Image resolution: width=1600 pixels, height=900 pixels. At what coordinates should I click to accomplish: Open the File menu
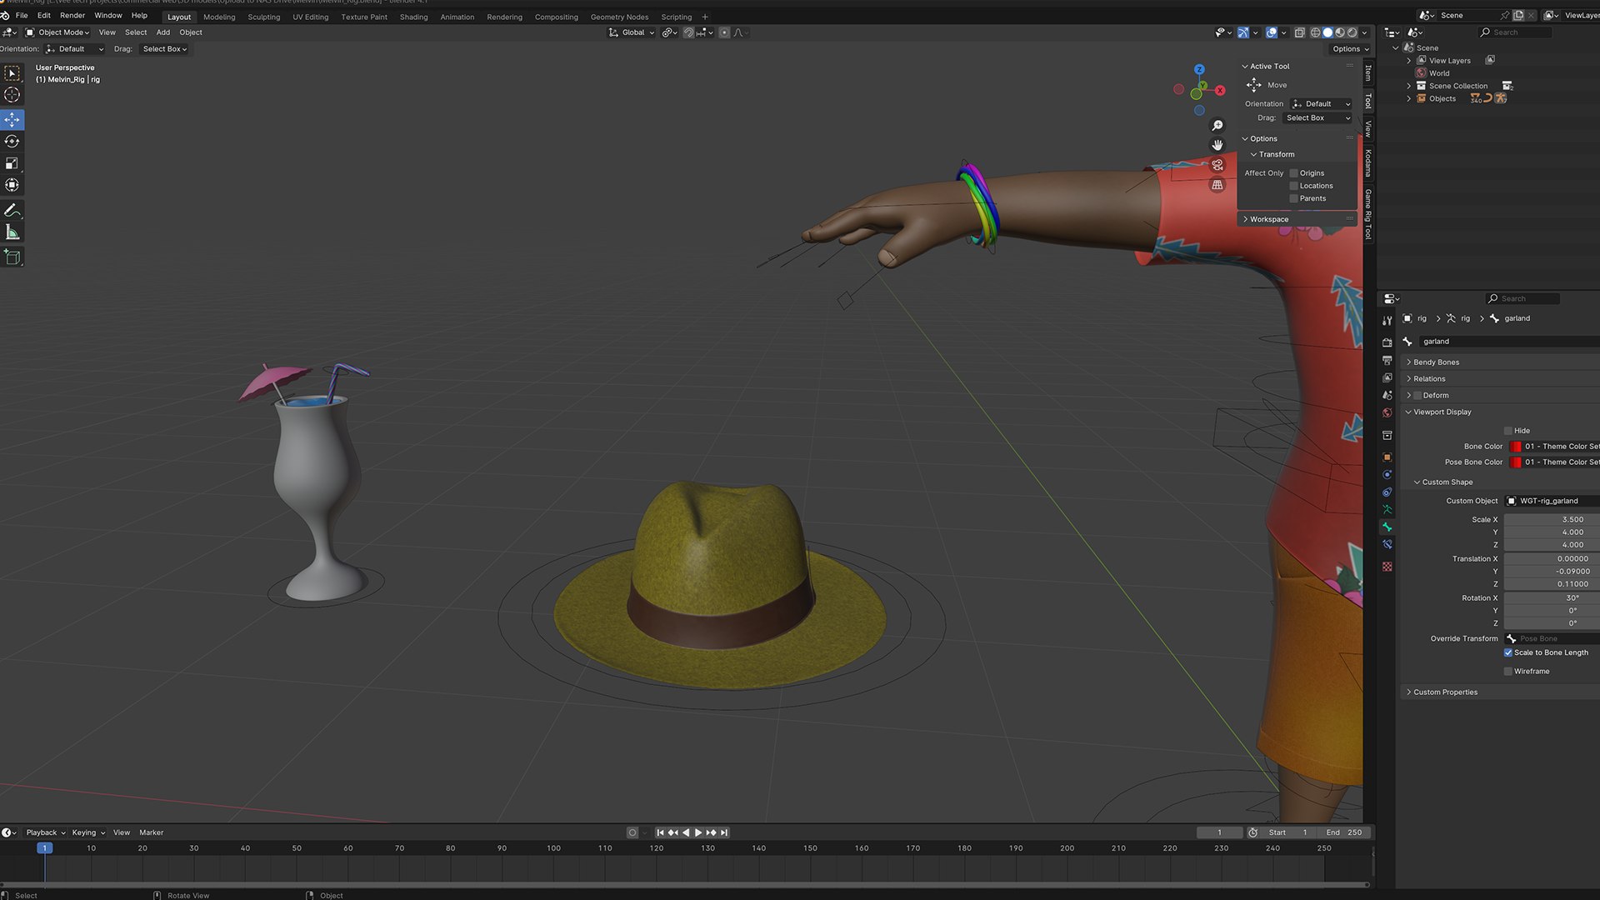[22, 15]
